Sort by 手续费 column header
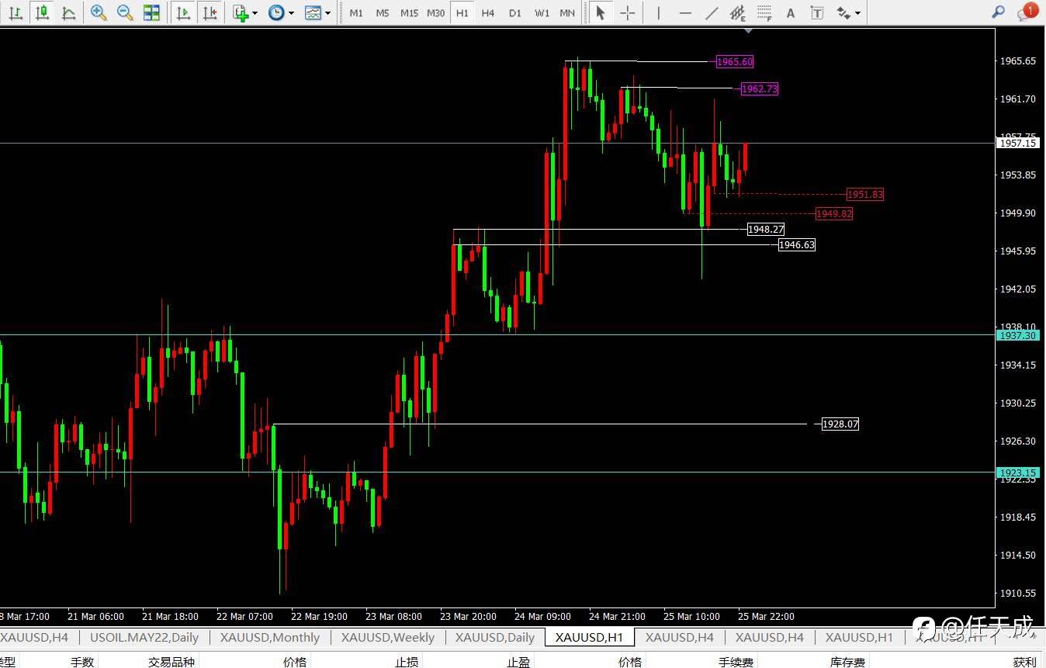Image resolution: width=1046 pixels, height=668 pixels. click(735, 661)
